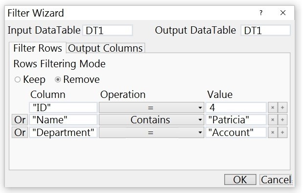Edit the "ID" column field
The height and width of the screenshot is (193, 303).
coord(63,108)
